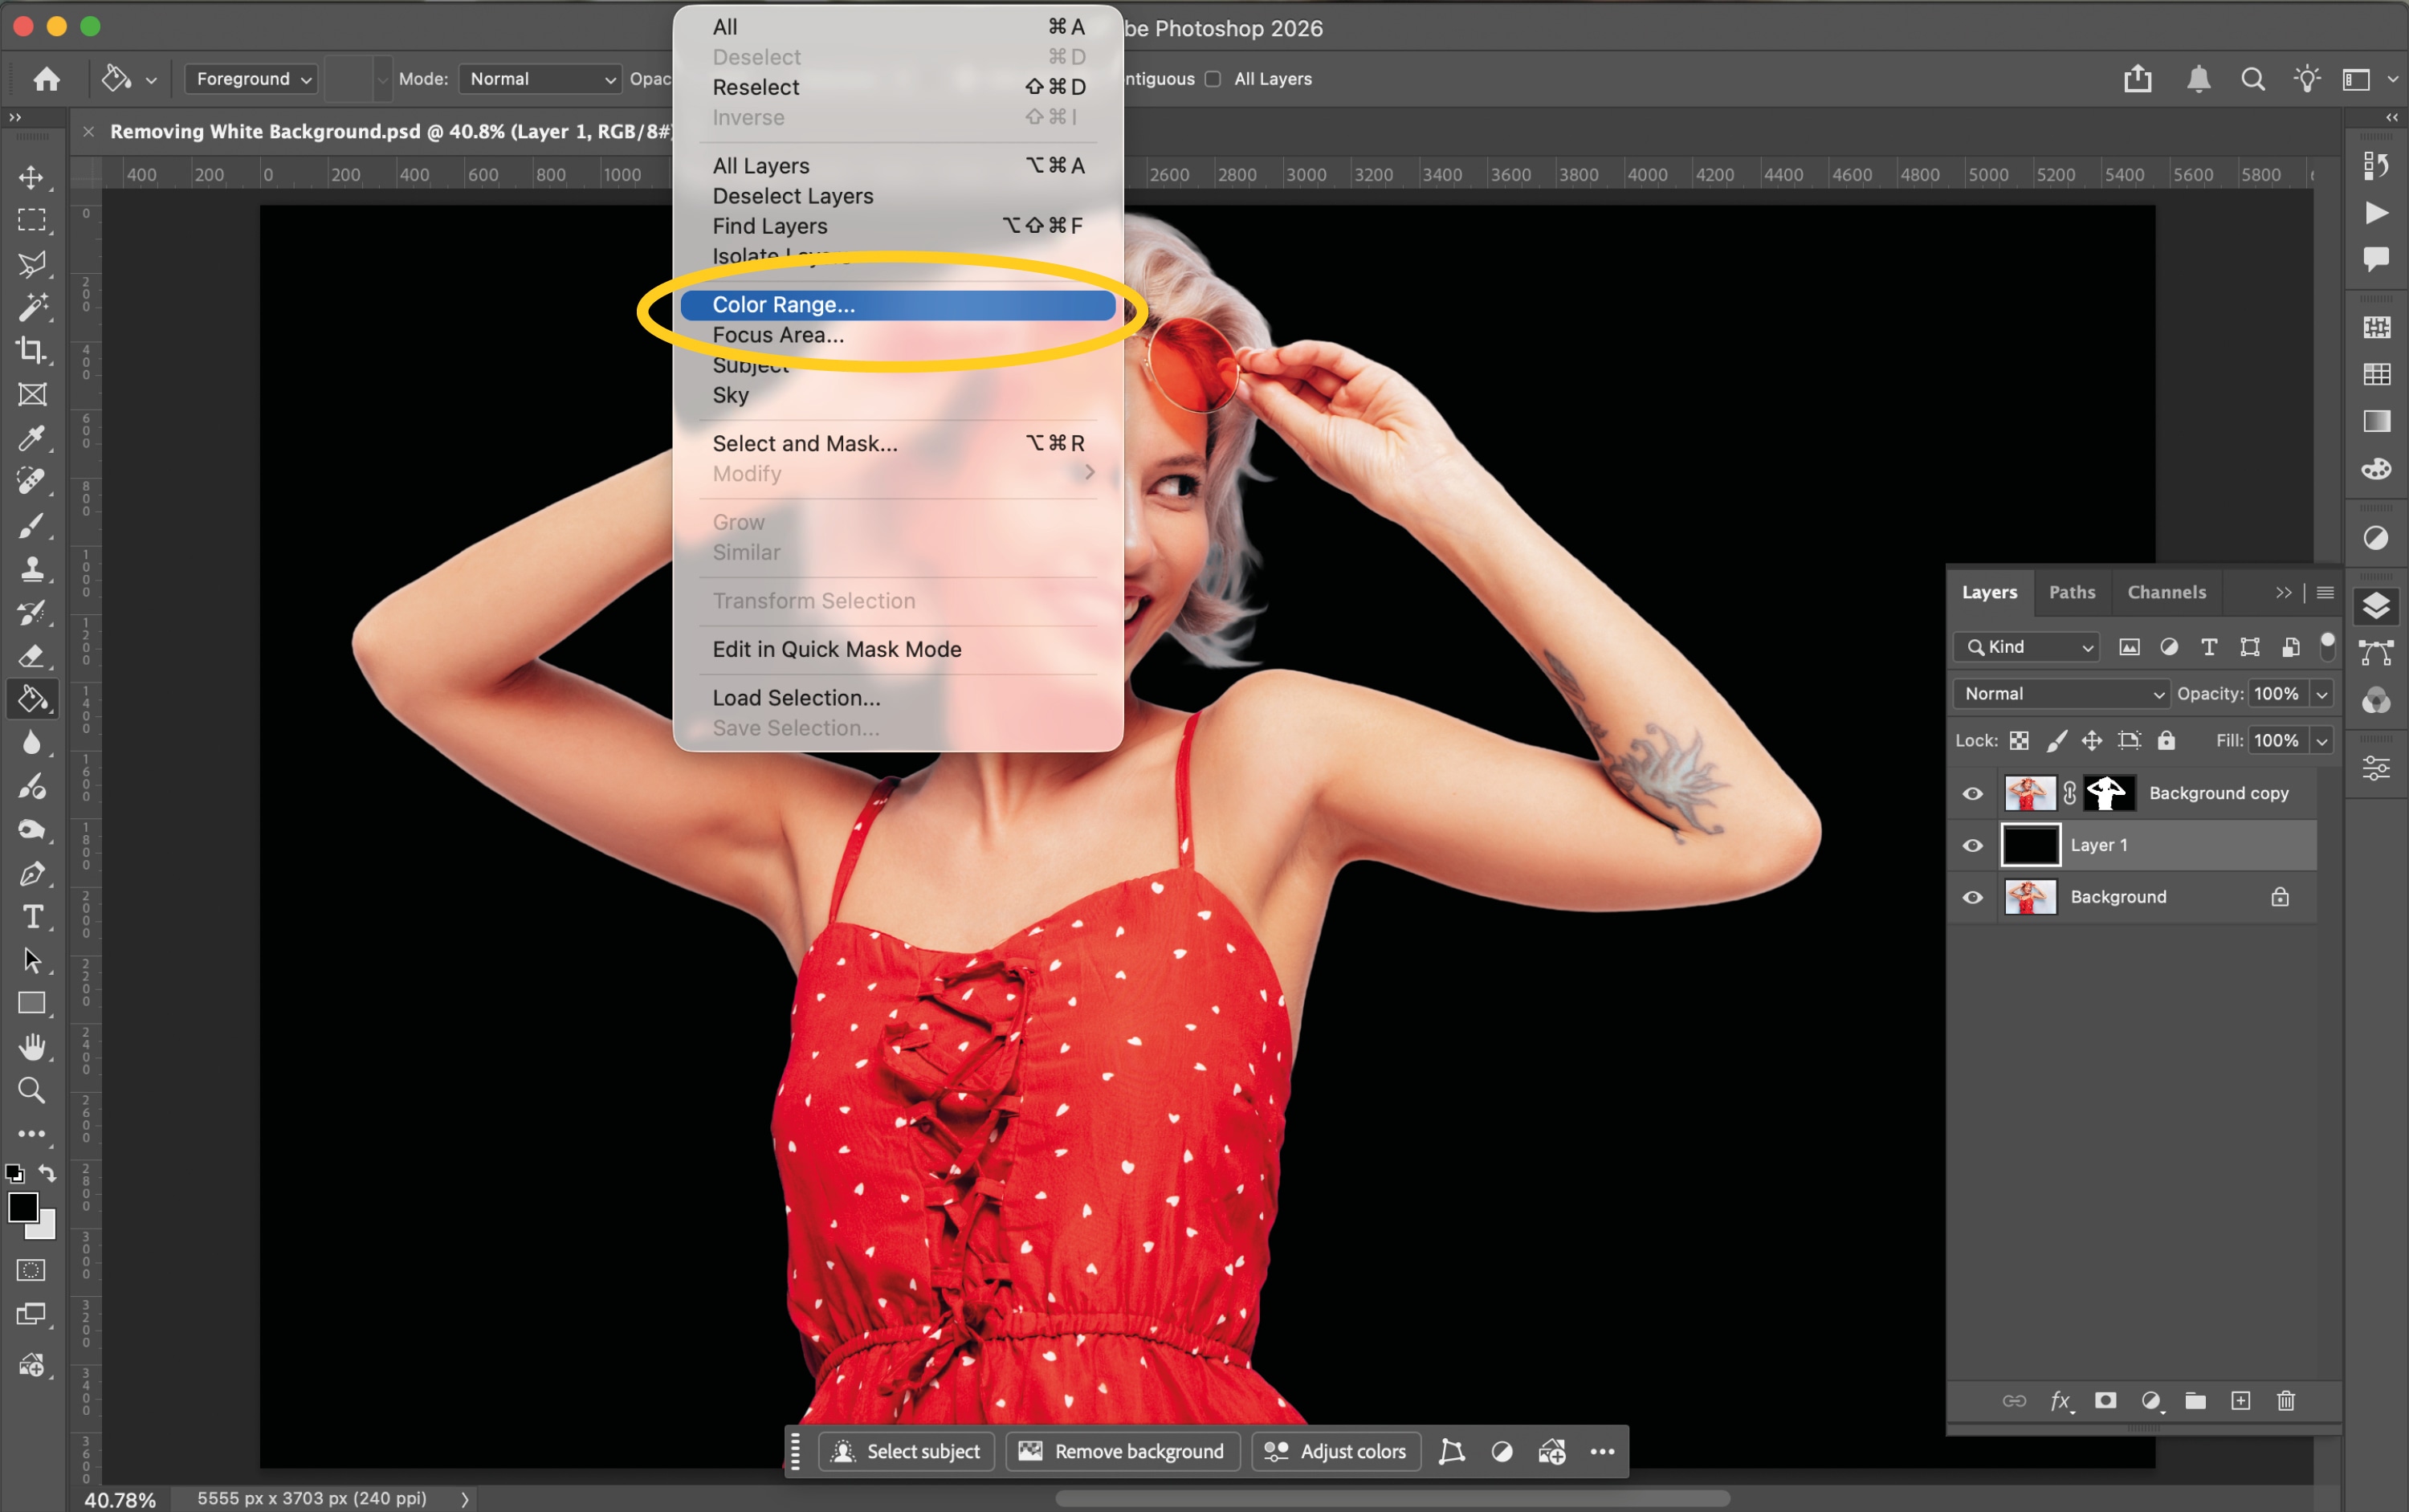Select the Zoom tool in toolbar
This screenshot has width=2409, height=1512.
[x=31, y=1090]
